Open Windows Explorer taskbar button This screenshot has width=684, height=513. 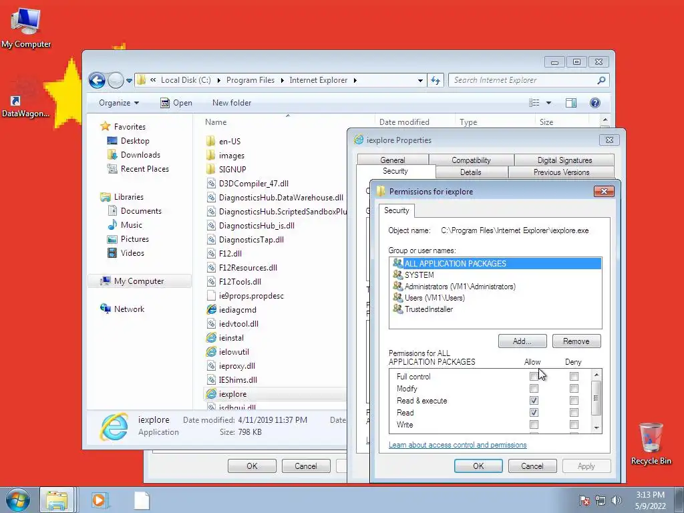click(57, 500)
